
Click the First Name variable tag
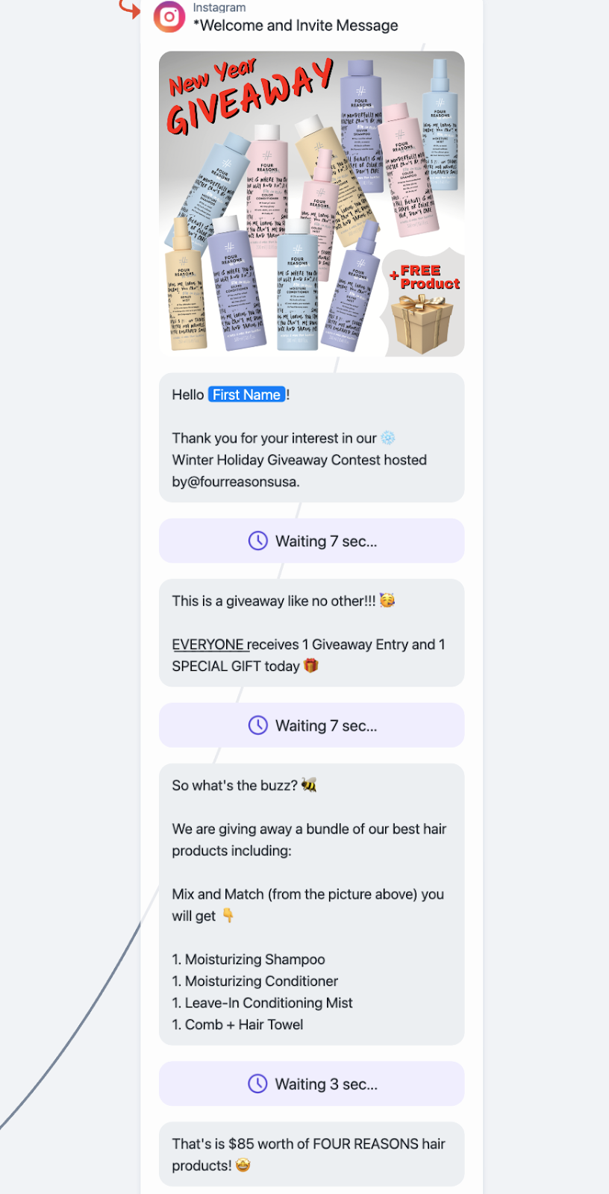[x=246, y=395]
